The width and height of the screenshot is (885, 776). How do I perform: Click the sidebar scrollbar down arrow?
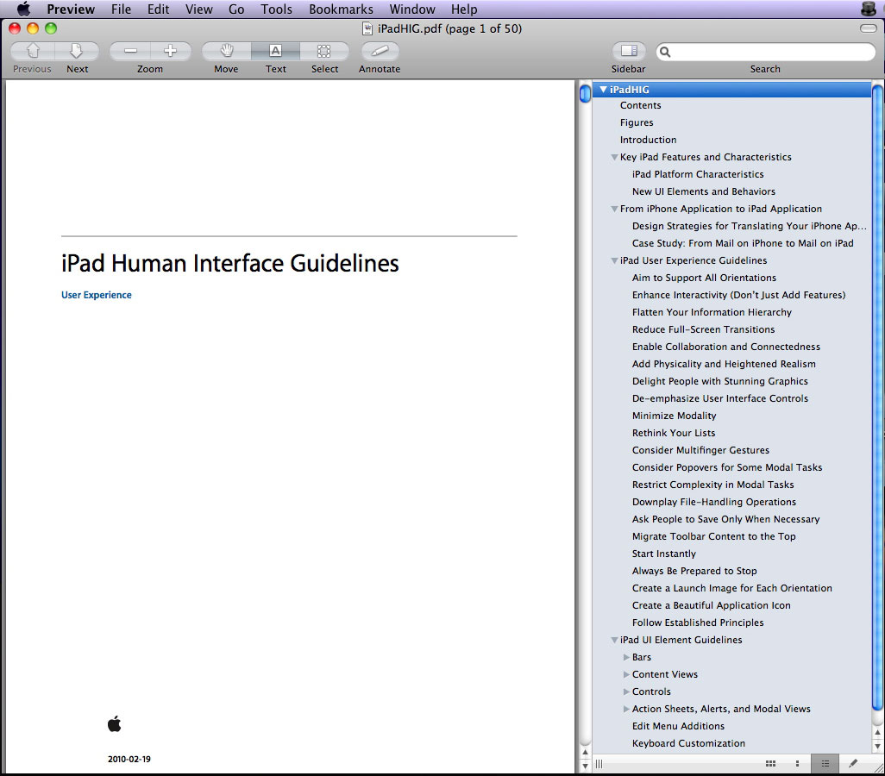[x=877, y=746]
